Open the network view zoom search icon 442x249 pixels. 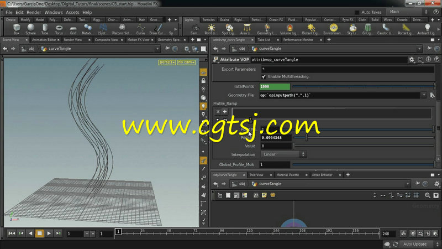[x=427, y=195]
